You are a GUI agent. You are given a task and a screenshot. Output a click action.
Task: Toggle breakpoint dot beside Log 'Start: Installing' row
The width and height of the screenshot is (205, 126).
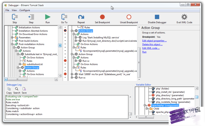[x=65, y=37]
